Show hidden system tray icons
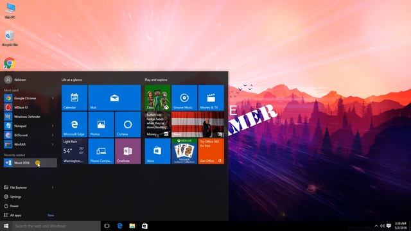 pyautogui.click(x=376, y=226)
